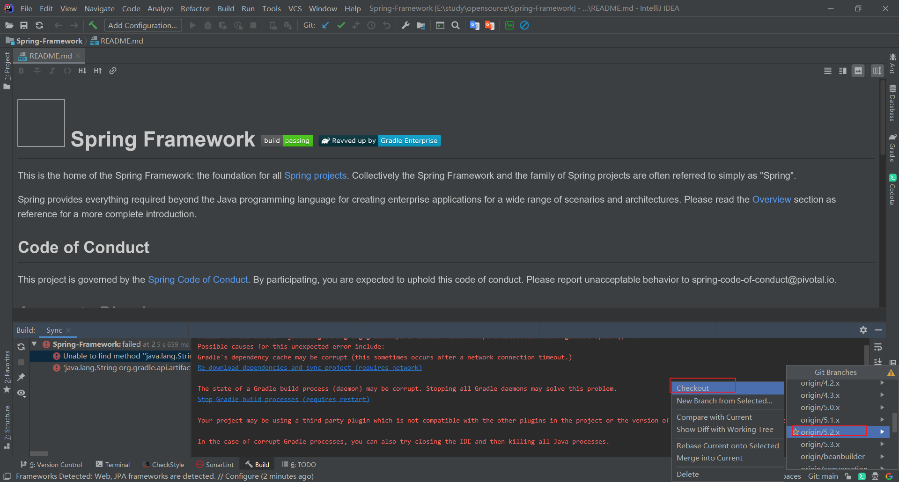Image resolution: width=899 pixels, height=482 pixels.
Task: Toggle soft-wrap in build output
Action: pos(878,347)
